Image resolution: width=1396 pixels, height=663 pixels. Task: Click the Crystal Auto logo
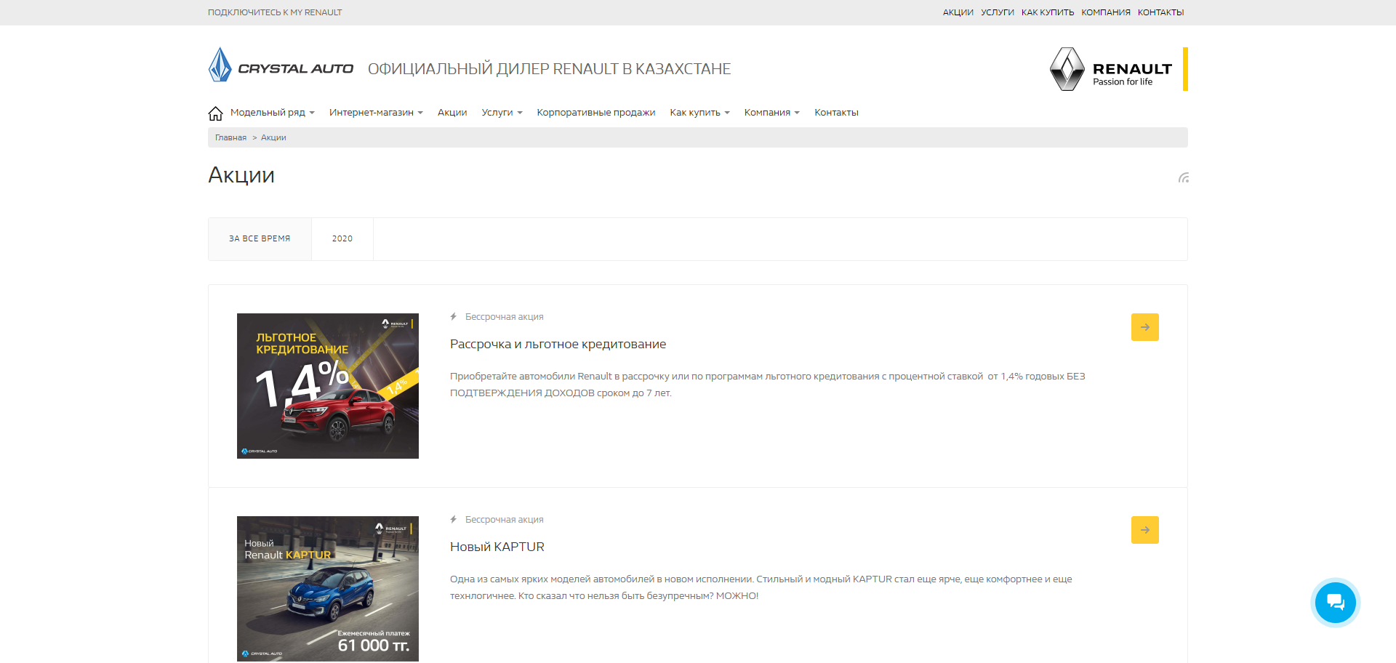[281, 65]
